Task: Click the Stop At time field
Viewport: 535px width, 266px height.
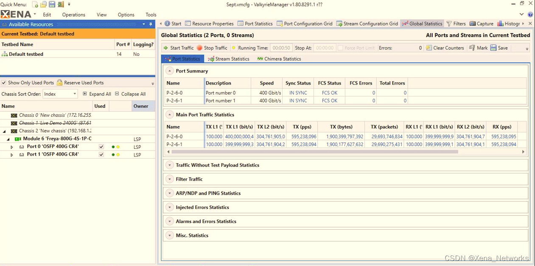Action: pos(325,48)
